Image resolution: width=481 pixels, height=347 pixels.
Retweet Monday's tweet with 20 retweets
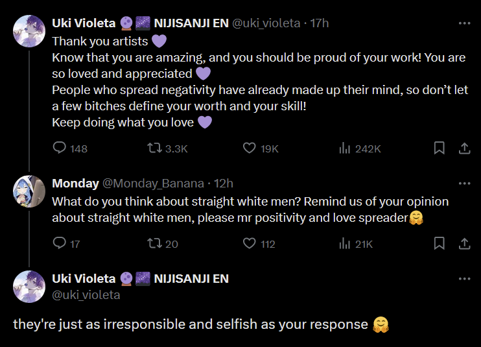(154, 244)
